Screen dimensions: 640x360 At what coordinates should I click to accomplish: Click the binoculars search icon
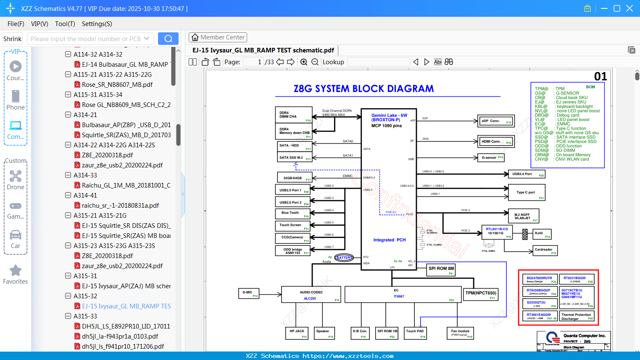tap(449, 62)
